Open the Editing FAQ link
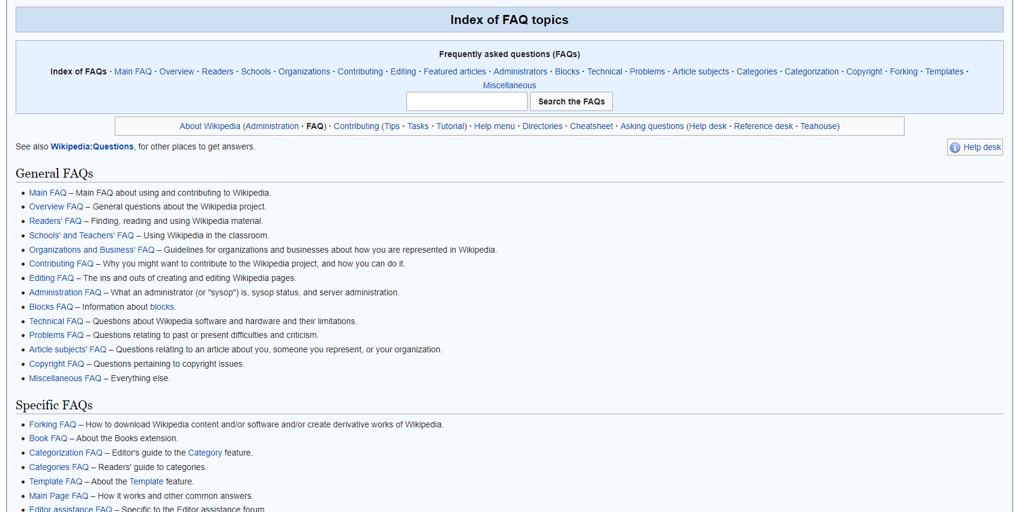The image size is (1015, 512). pyautogui.click(x=52, y=278)
